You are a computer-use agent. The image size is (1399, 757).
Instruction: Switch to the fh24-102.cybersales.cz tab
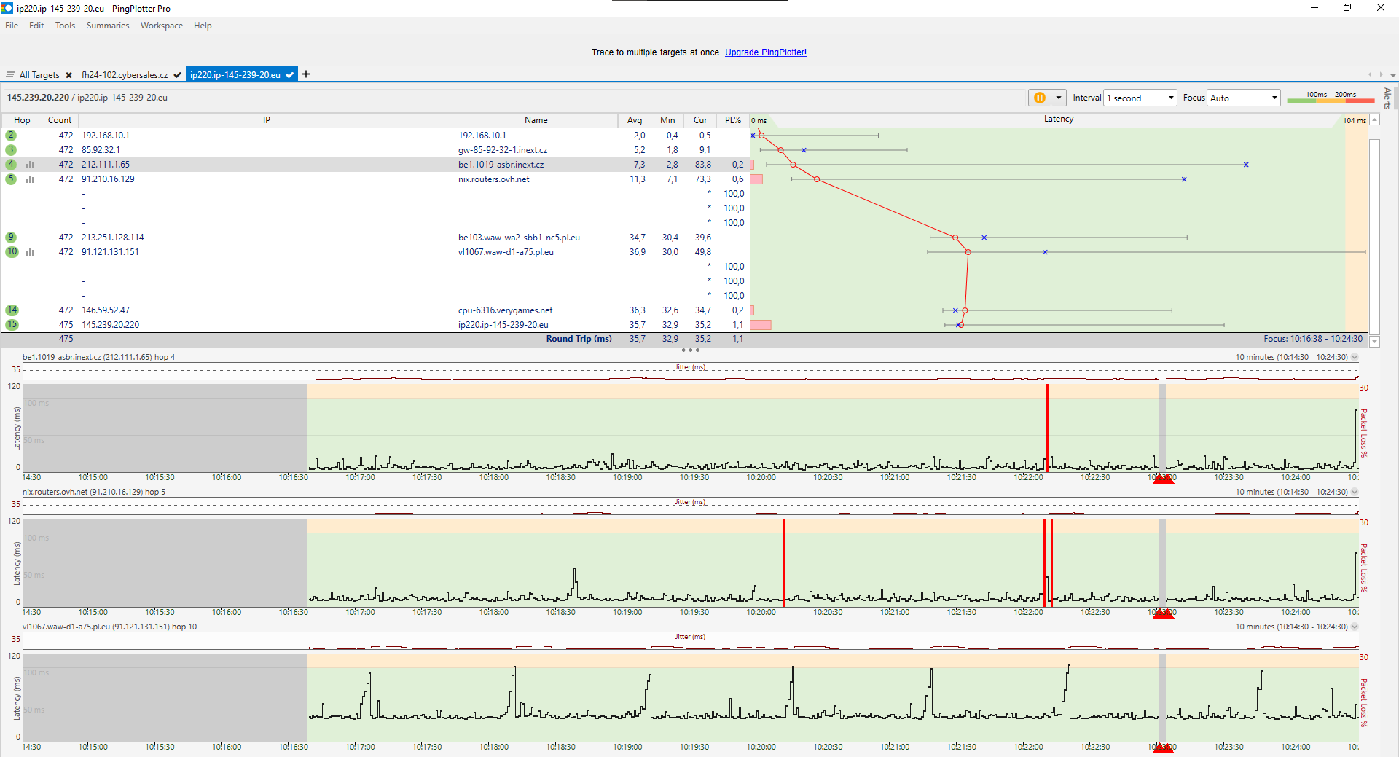(x=125, y=75)
